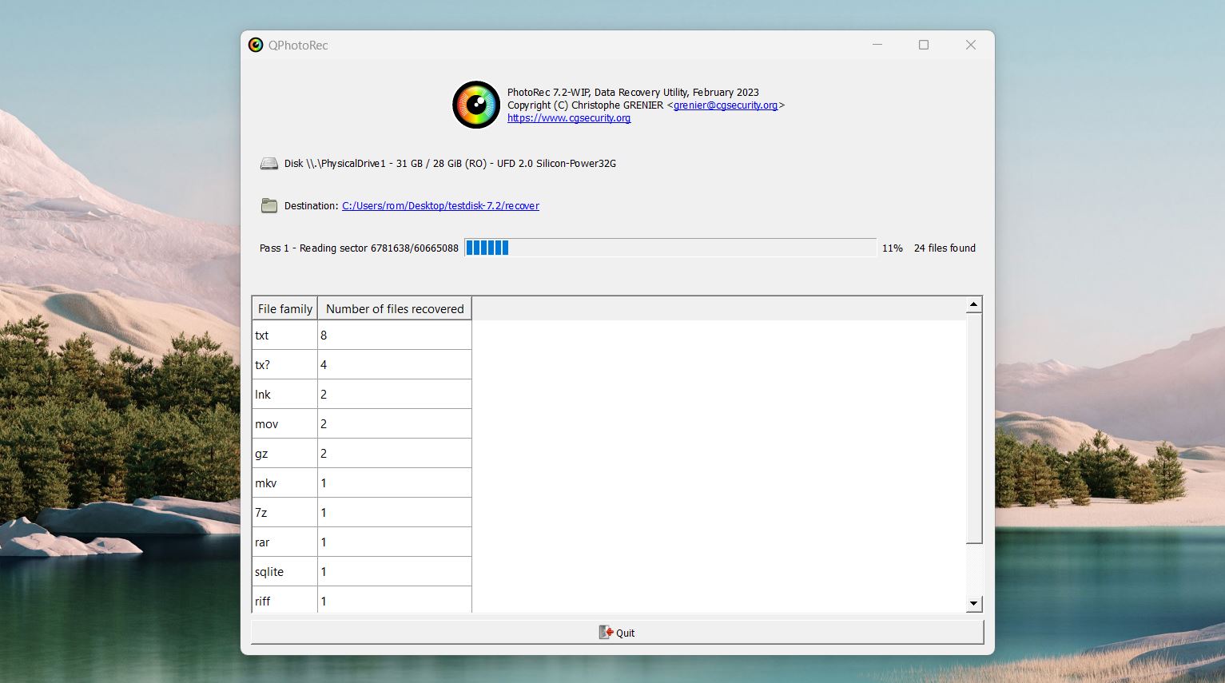Click the recovery progress bar
Viewport: 1225px width, 683px height.
click(670, 248)
